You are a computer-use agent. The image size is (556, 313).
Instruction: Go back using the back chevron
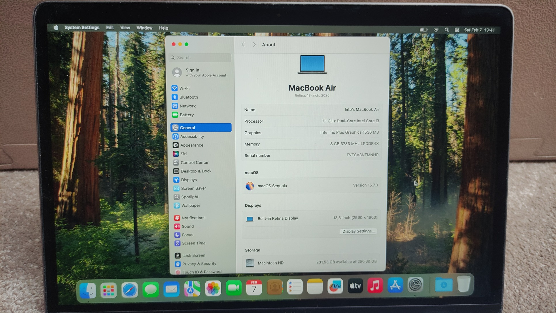243,45
